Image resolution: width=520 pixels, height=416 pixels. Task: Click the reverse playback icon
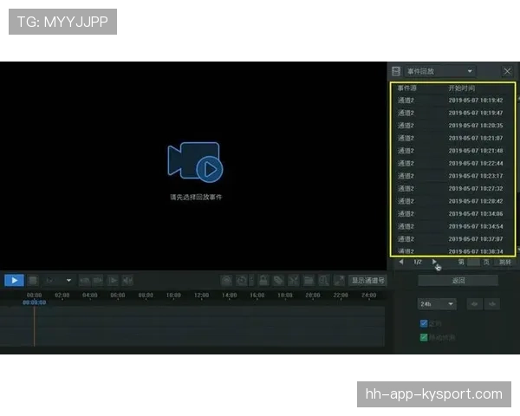50,281
